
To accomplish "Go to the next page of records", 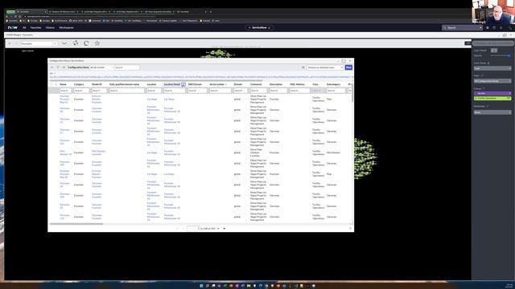I will 218,228.
